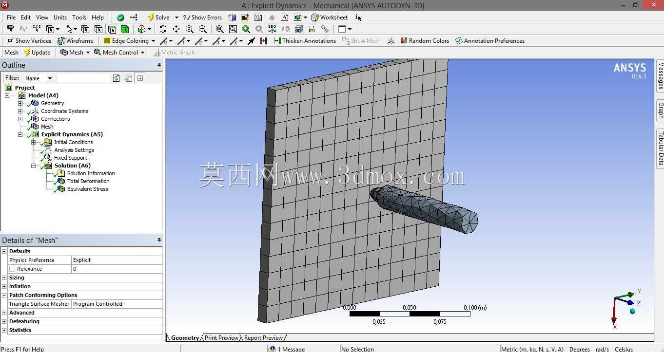
Task: Click Update mesh button
Action: (37, 53)
